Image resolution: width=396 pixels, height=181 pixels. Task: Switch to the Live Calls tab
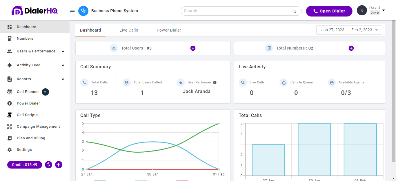point(128,30)
